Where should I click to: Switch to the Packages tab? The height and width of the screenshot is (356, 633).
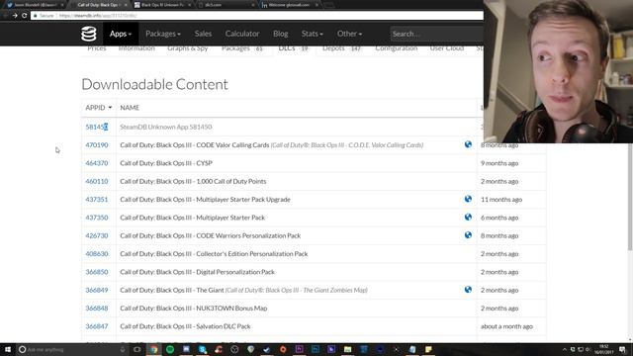pos(242,48)
